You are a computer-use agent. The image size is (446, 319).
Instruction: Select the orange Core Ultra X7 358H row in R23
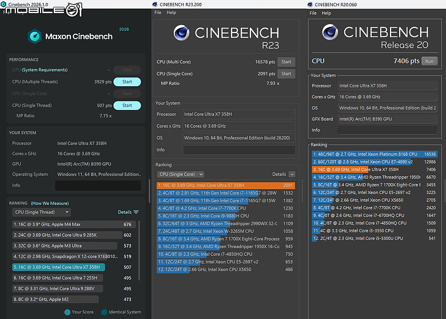click(x=225, y=185)
